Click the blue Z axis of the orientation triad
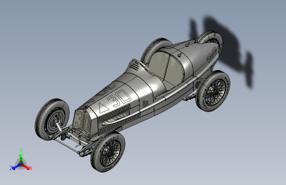Screen dimensions: 286x185 [15, 167]
